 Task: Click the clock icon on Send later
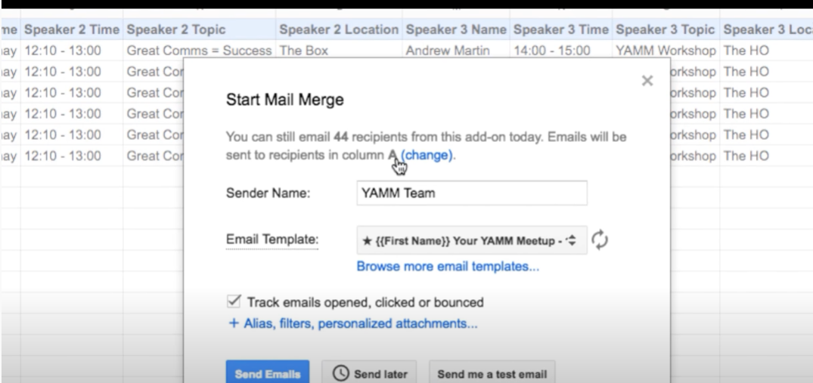click(340, 373)
